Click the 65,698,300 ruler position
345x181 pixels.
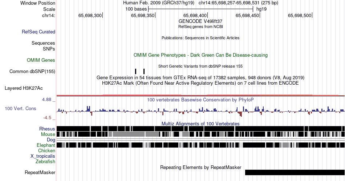(90, 15)
